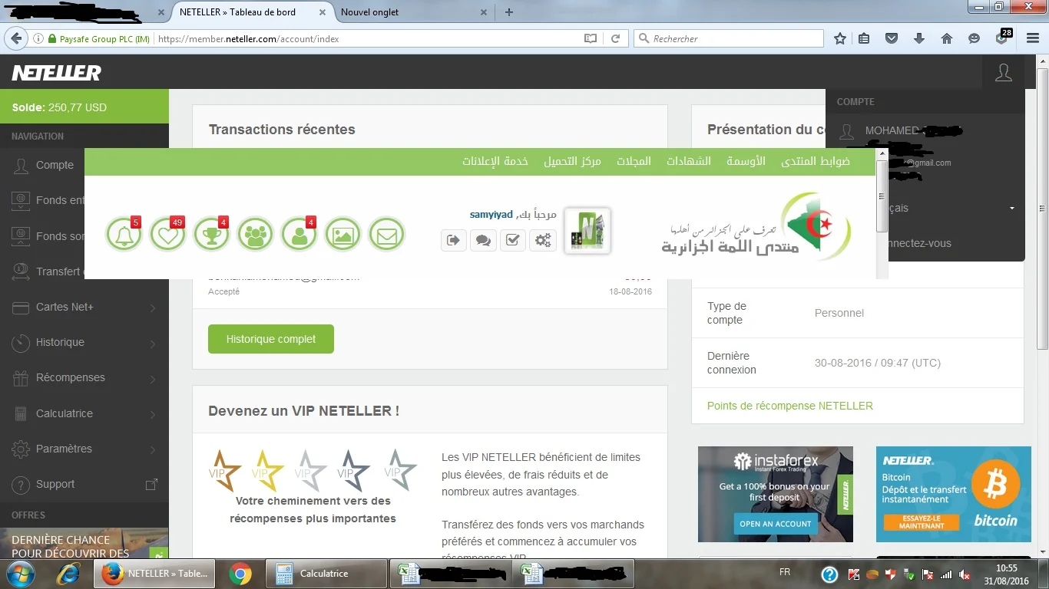Click the forum logout arrow icon

[x=453, y=240]
